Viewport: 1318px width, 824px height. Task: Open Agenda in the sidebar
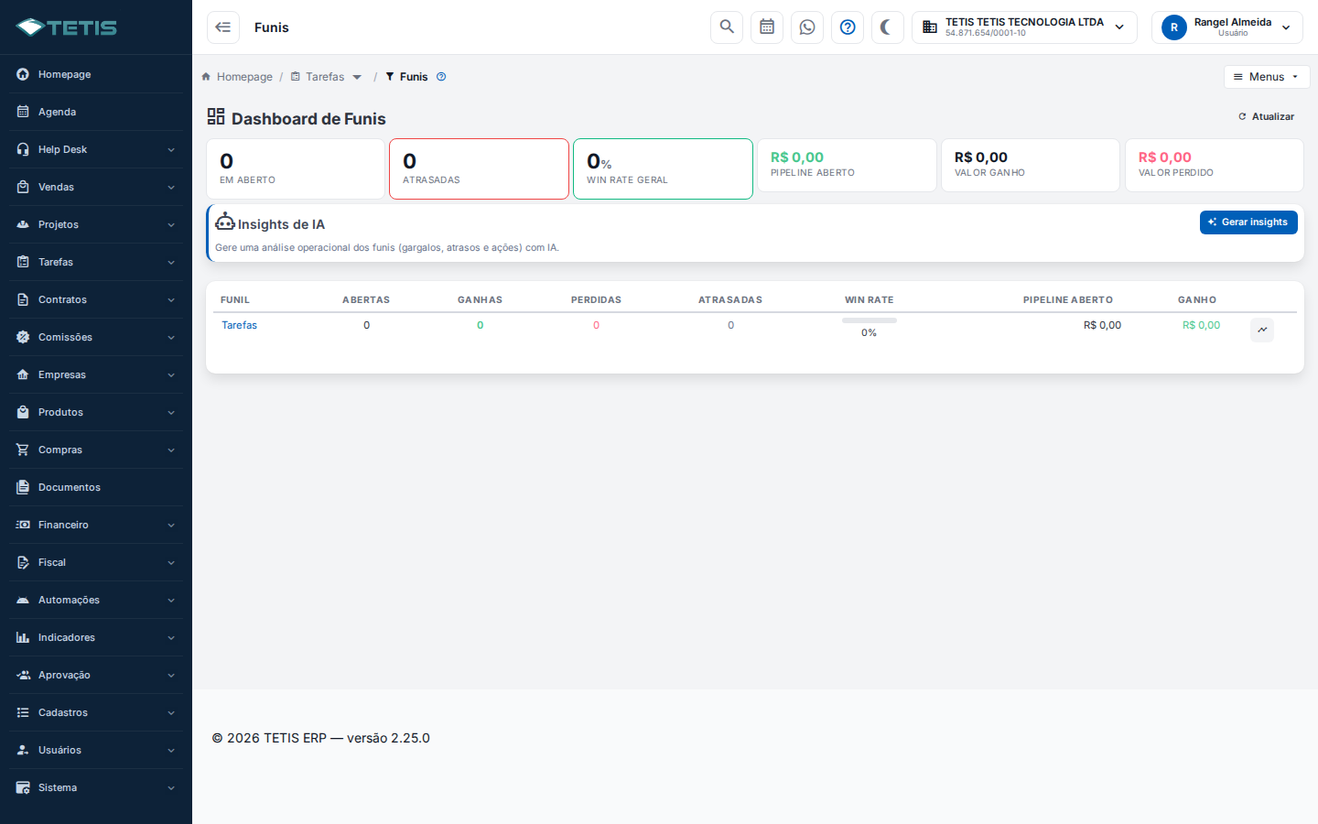96,112
